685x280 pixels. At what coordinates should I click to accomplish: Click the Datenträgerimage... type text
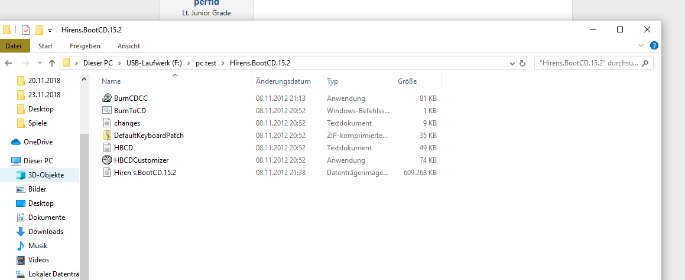358,173
